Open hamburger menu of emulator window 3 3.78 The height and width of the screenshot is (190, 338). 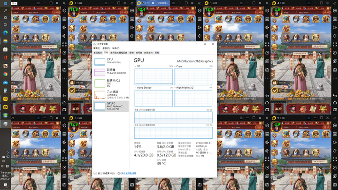pos(241,3)
